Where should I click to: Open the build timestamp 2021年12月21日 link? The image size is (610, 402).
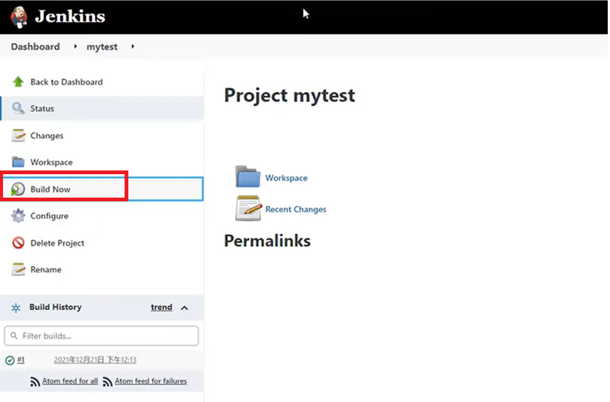pyautogui.click(x=95, y=360)
